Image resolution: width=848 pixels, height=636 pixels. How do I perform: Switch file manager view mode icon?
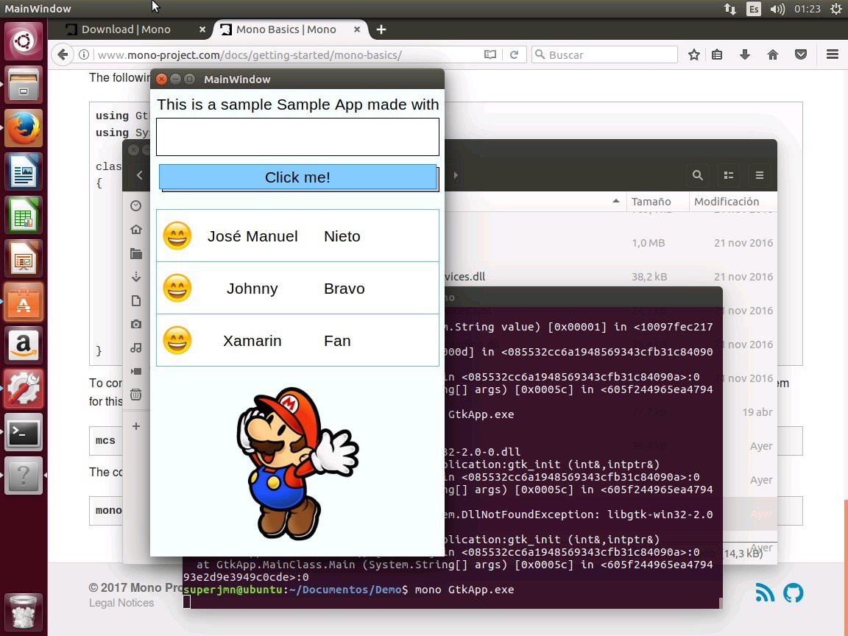(729, 175)
